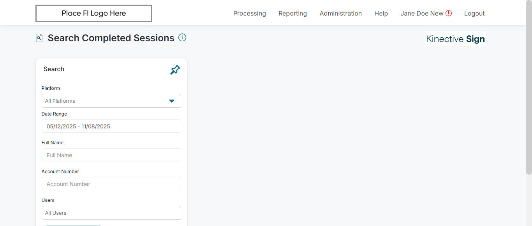This screenshot has height=226, width=532.
Task: Click the info icon beside page title
Action: [x=182, y=38]
